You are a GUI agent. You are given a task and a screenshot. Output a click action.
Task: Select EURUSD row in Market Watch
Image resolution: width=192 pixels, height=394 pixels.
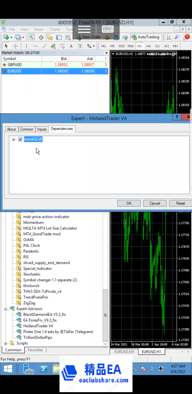point(54,71)
